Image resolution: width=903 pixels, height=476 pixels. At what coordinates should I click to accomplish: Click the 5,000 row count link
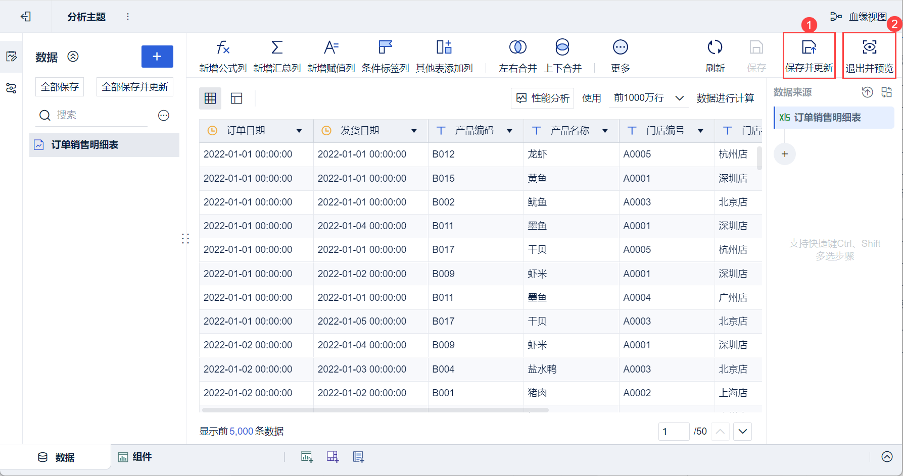click(241, 432)
